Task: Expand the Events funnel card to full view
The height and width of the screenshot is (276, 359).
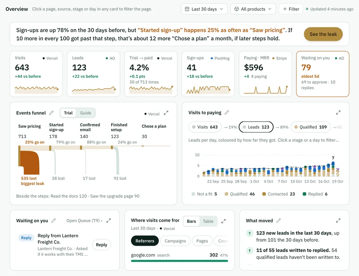Action: 166,113
